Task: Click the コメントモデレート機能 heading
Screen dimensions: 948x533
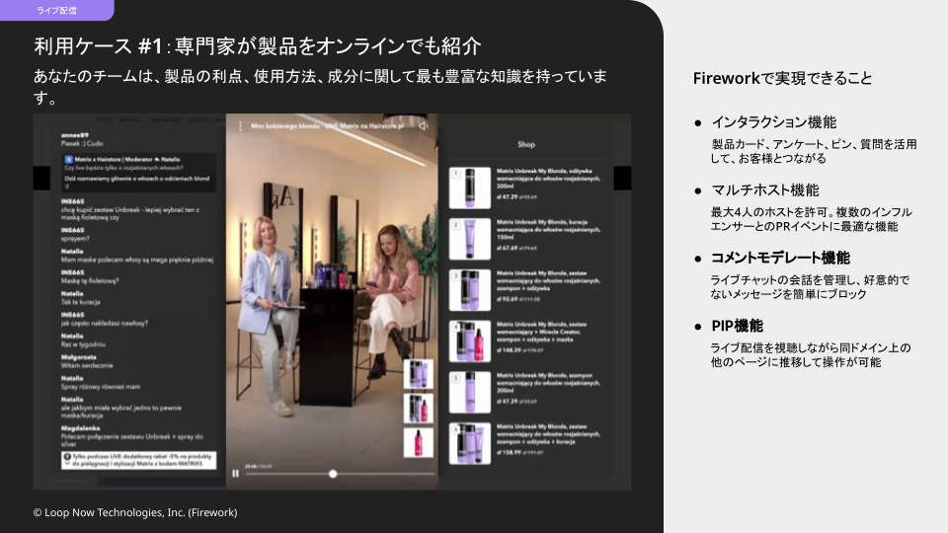Action: (x=780, y=258)
